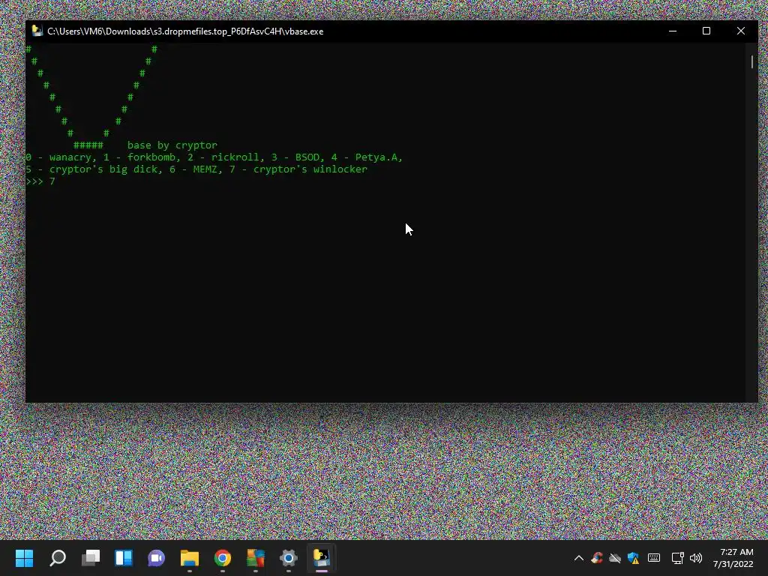The height and width of the screenshot is (576, 768).
Task: Open the Windows Start menu
Action: point(24,557)
